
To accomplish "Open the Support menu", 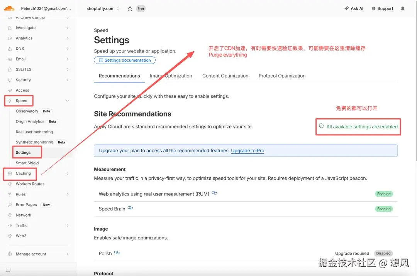I will [x=382, y=8].
